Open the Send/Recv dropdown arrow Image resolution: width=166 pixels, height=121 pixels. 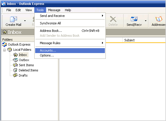click(x=146, y=21)
